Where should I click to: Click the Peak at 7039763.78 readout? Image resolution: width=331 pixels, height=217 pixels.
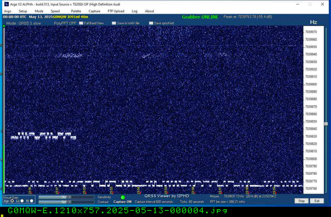[247, 17]
